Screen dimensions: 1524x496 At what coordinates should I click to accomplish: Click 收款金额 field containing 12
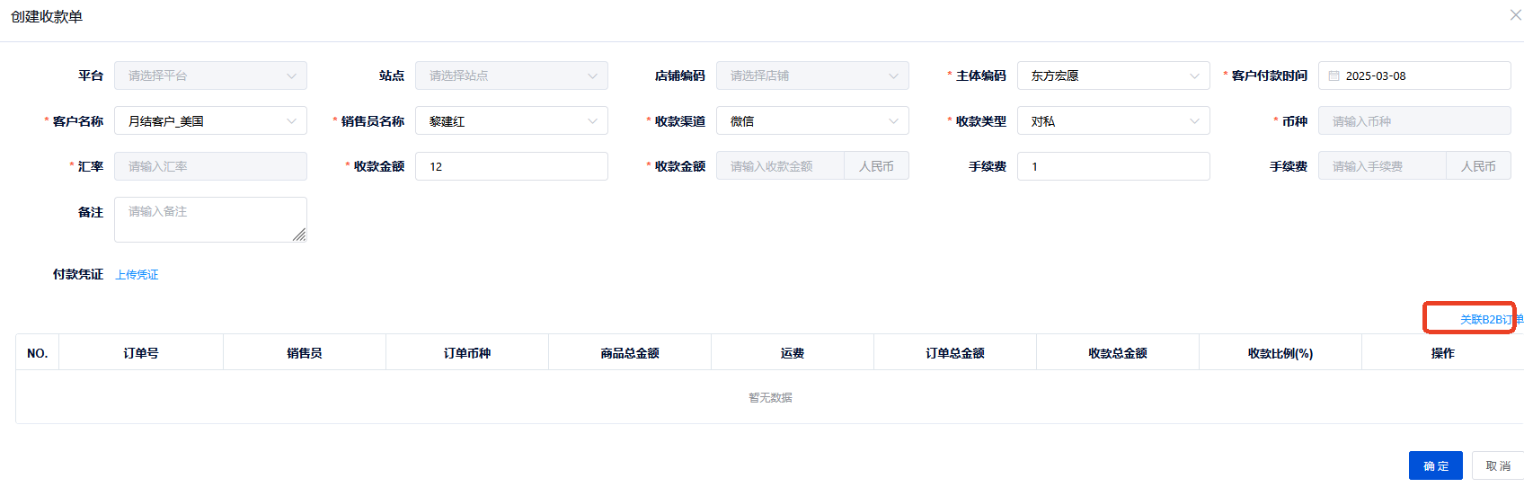click(x=510, y=166)
